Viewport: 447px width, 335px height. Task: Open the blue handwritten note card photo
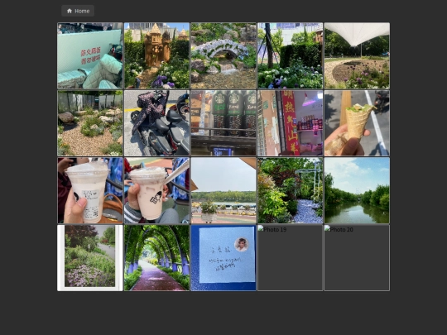coord(223,258)
